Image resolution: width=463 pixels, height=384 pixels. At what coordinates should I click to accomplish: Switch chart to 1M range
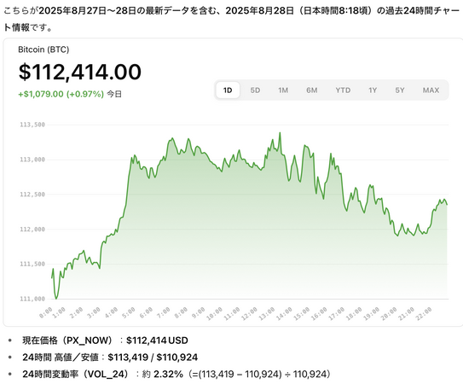(283, 90)
